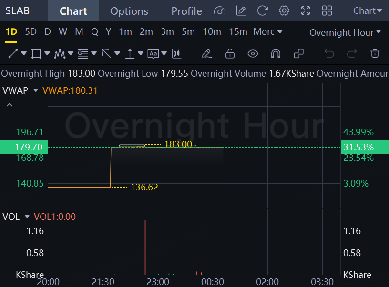Select the wave pattern drawing tool
The height and width of the screenshot is (287, 389).
click(60, 53)
